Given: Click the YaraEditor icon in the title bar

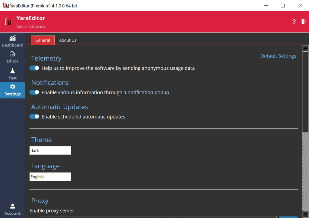Looking at the screenshot, I should (x=5, y=5).
